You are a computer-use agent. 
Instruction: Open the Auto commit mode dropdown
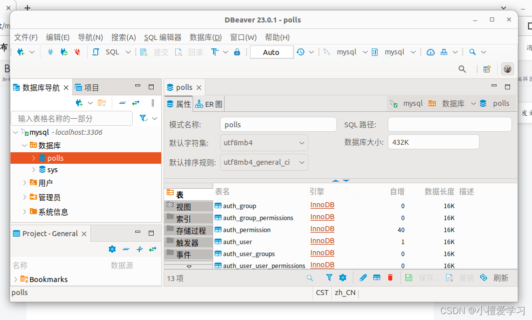[x=271, y=52]
